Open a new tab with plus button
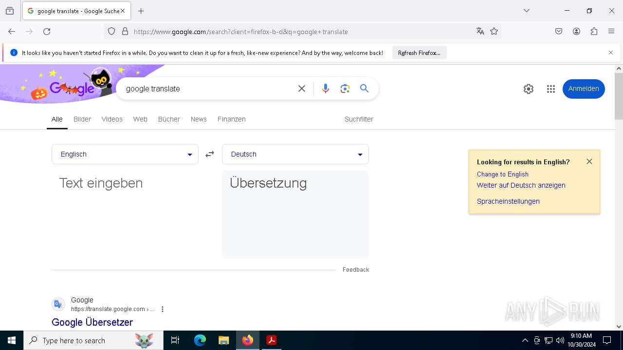 point(141,11)
